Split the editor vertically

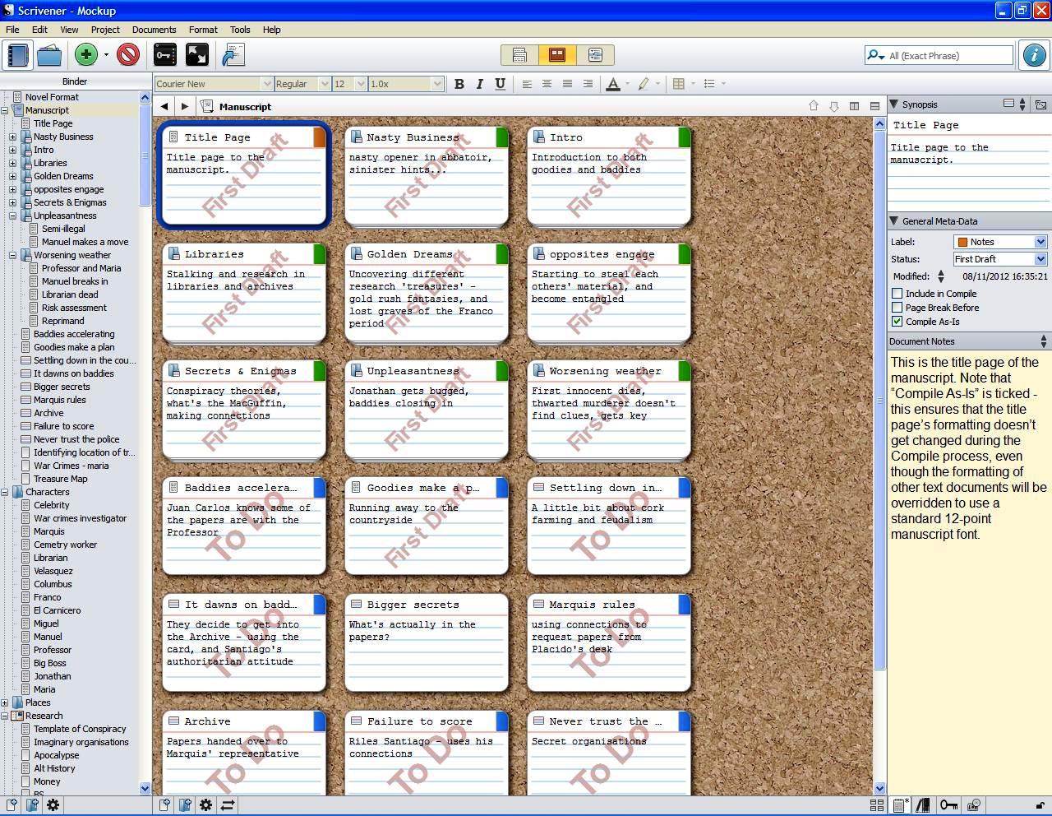point(854,106)
